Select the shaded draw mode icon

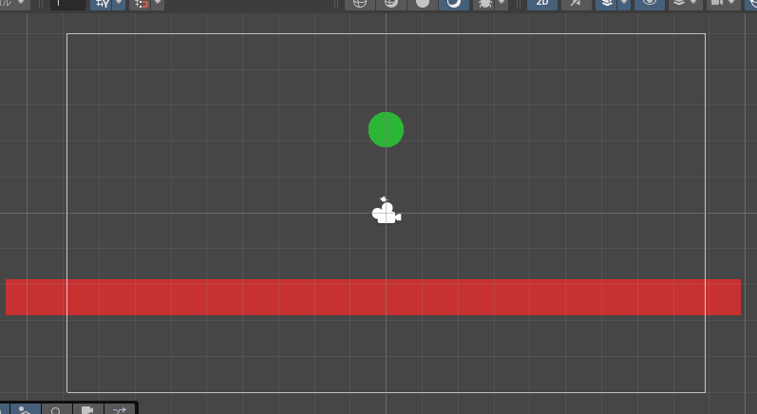(x=423, y=3)
